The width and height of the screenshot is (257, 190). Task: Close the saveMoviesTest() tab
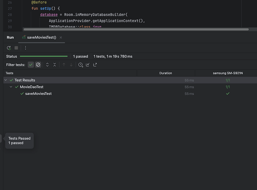click(61, 38)
